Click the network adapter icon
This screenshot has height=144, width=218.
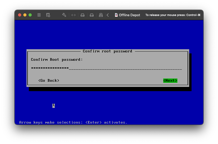[73, 15]
